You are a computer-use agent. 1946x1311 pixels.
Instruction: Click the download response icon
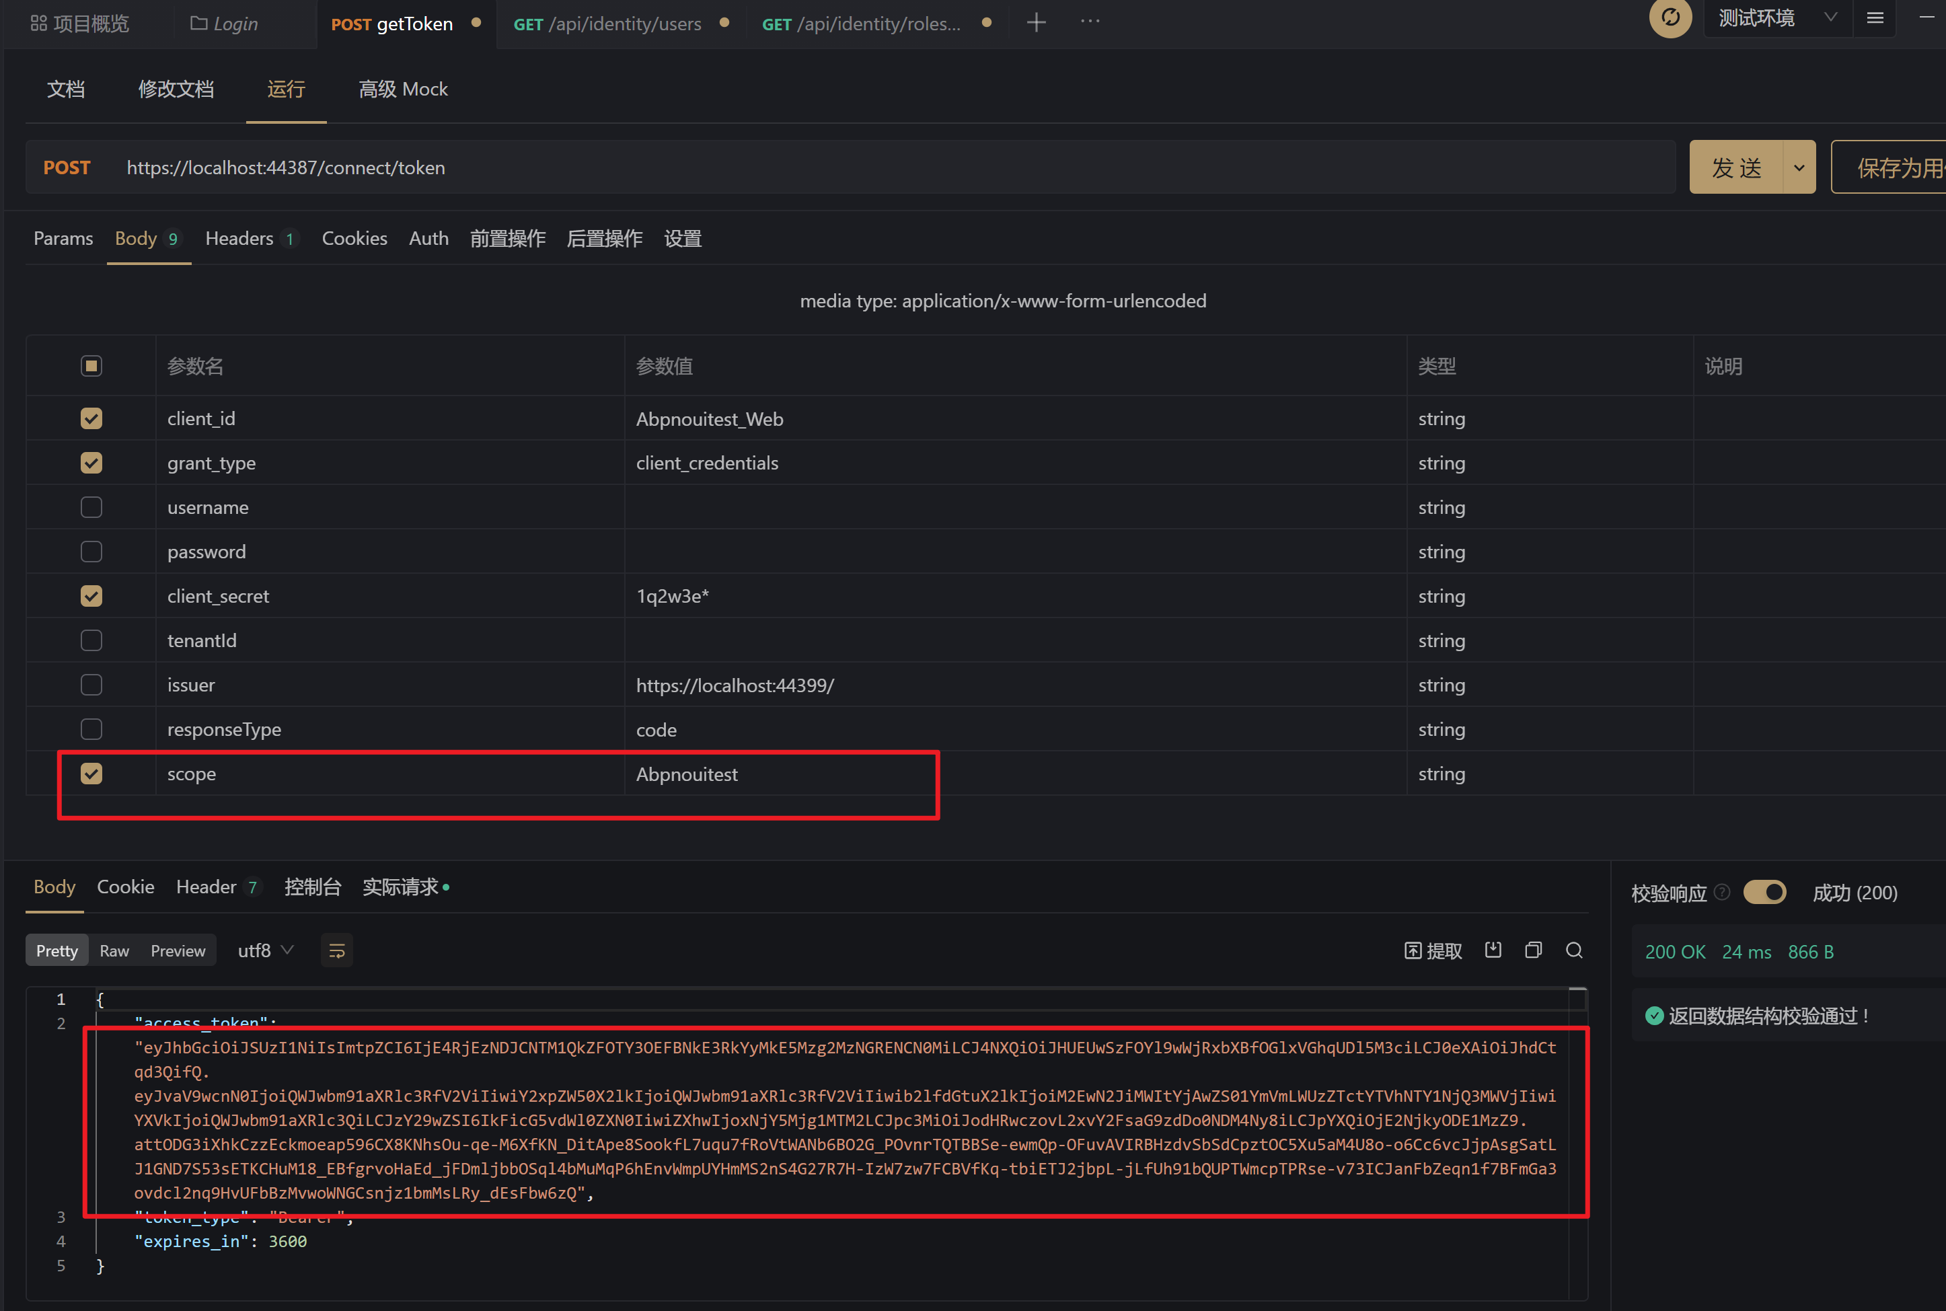tap(1493, 950)
